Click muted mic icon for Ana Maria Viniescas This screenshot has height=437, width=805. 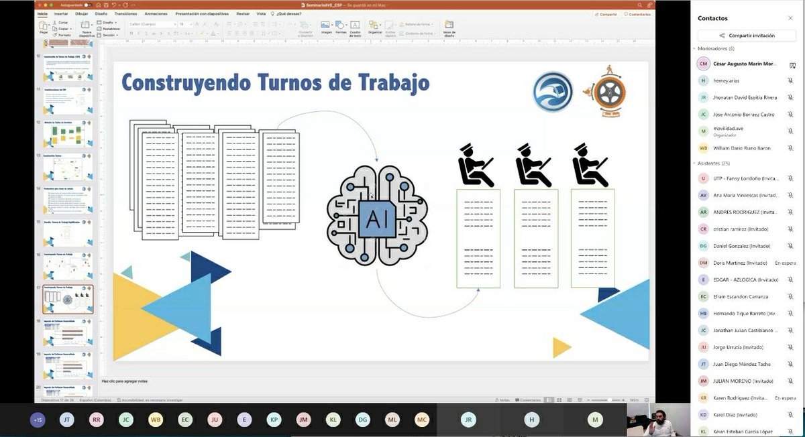(791, 195)
